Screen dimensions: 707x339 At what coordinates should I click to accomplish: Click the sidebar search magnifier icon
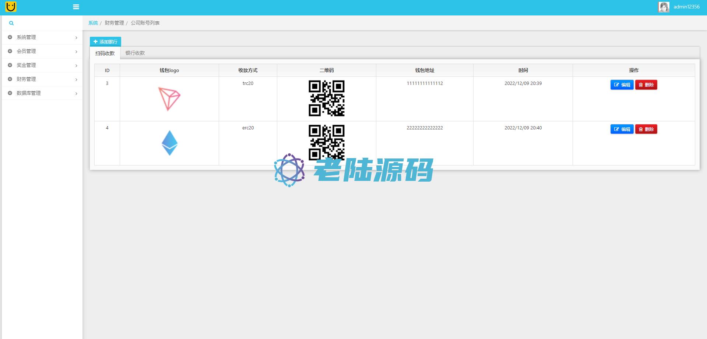coord(11,23)
